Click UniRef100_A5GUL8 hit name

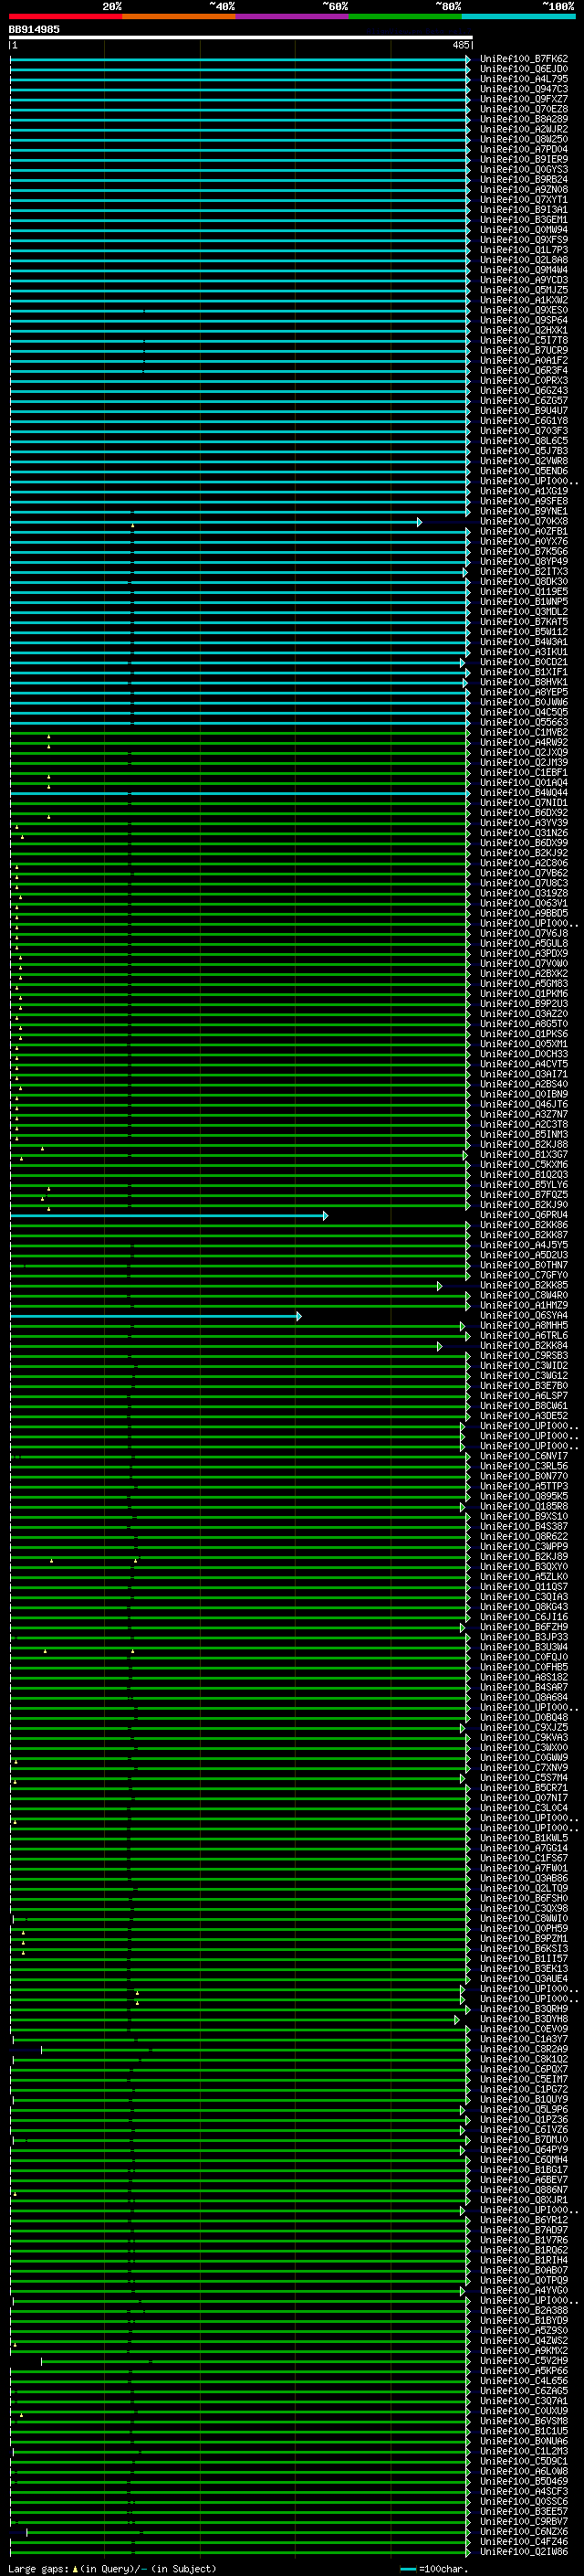[x=524, y=944]
